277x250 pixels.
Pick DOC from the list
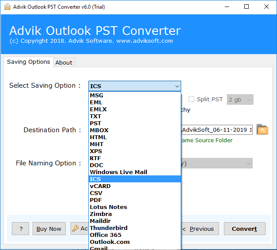click(x=135, y=165)
